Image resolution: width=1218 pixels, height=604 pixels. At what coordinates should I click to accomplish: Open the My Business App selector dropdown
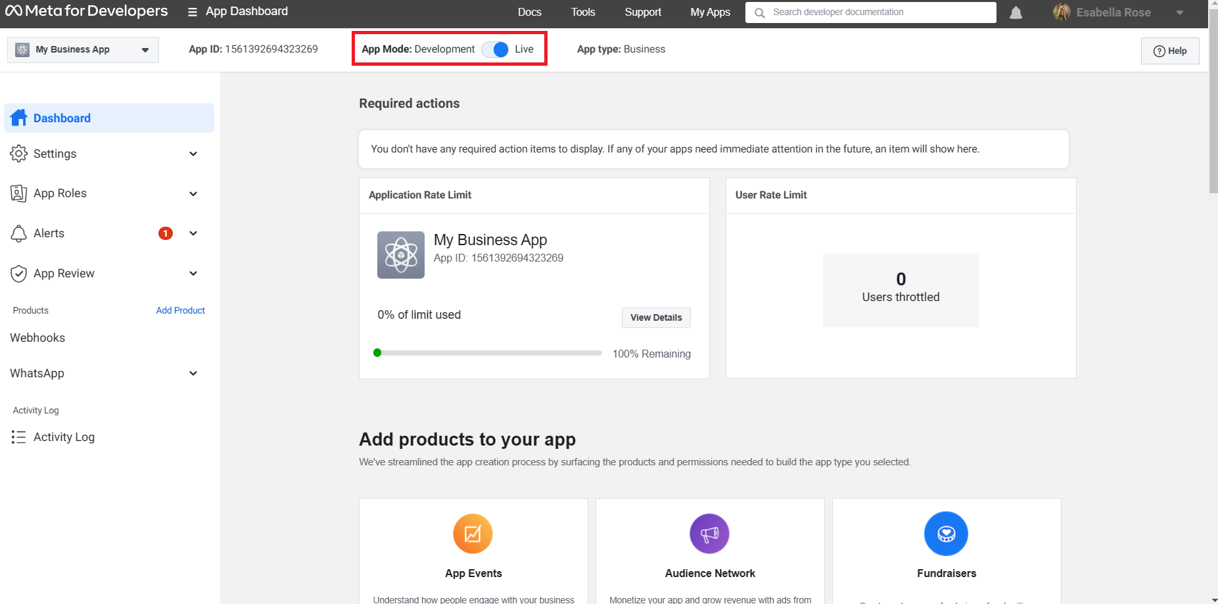83,50
